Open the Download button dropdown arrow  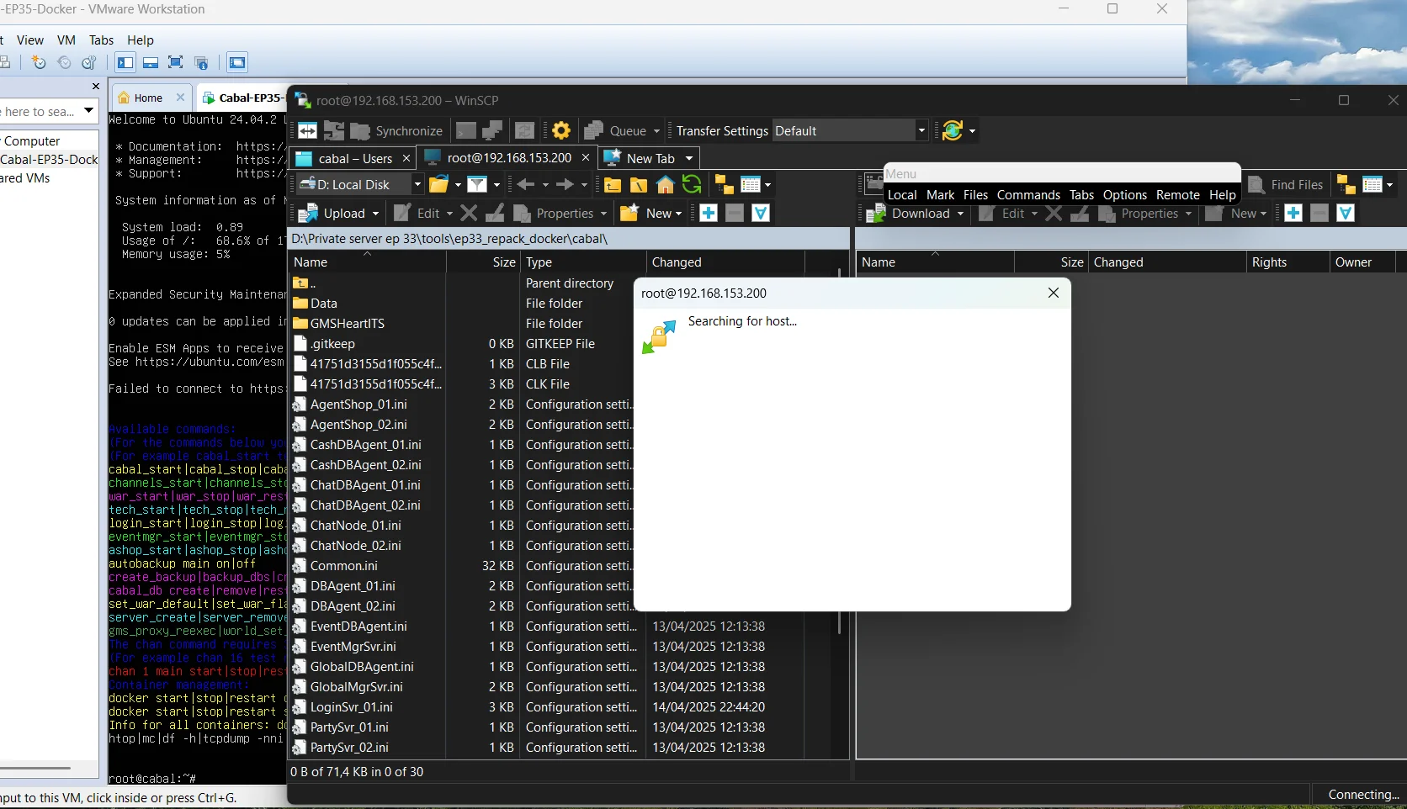(x=960, y=214)
